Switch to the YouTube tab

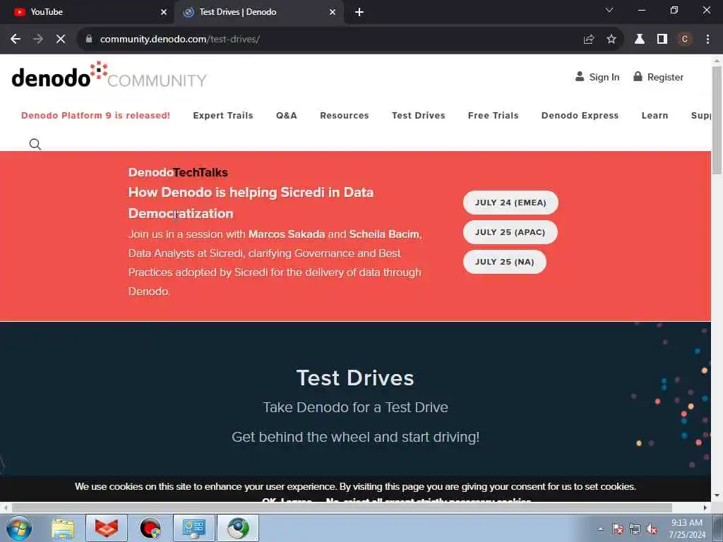pos(87,12)
